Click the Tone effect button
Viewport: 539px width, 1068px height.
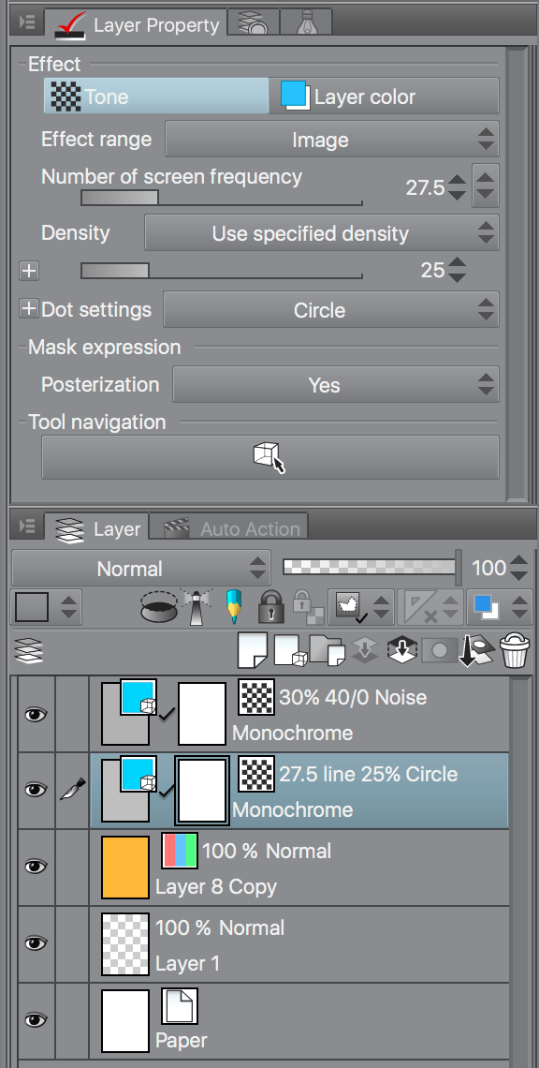coord(155,96)
